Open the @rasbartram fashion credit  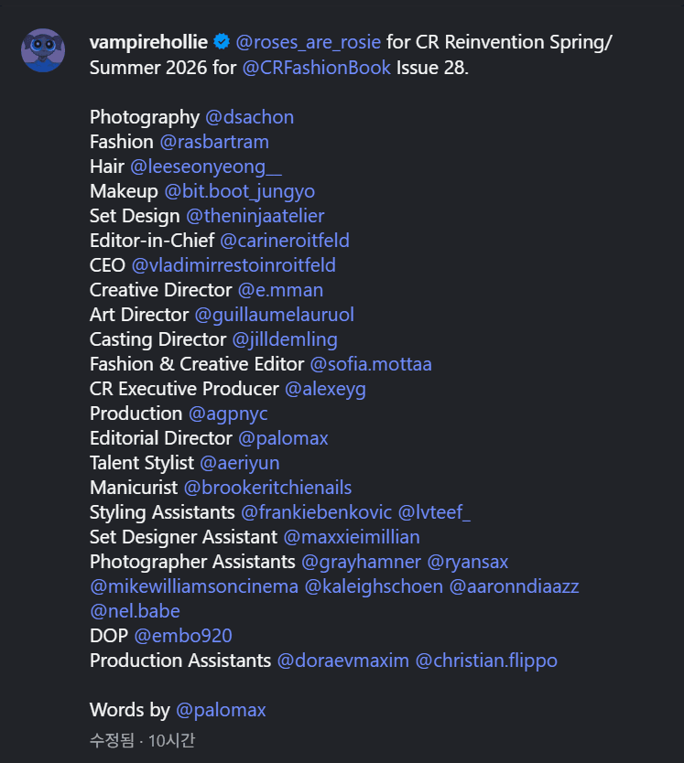214,142
